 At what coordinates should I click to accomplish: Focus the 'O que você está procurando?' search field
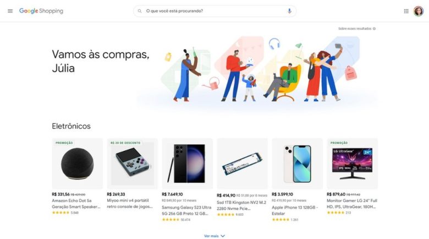[215, 11]
